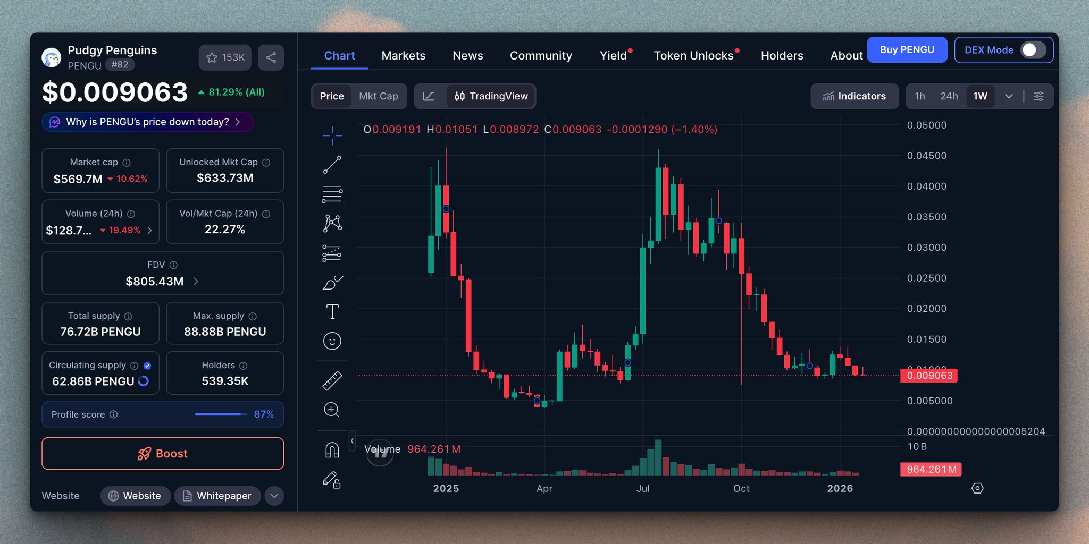Select the trend line drawing tool
This screenshot has height=544, width=1089.
332,165
